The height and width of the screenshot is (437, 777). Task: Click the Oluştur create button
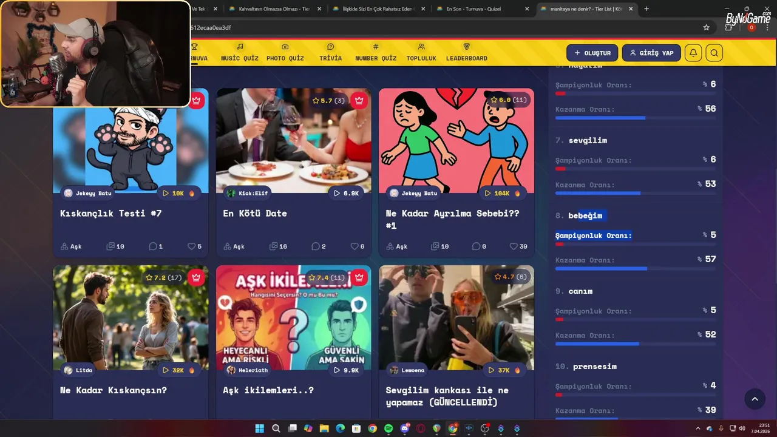pyautogui.click(x=592, y=53)
